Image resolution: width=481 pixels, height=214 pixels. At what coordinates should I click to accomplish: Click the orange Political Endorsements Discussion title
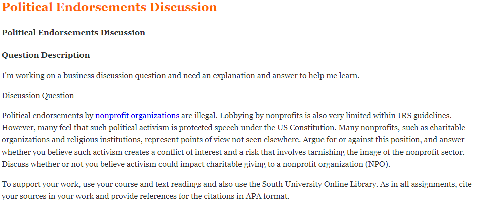point(109,8)
